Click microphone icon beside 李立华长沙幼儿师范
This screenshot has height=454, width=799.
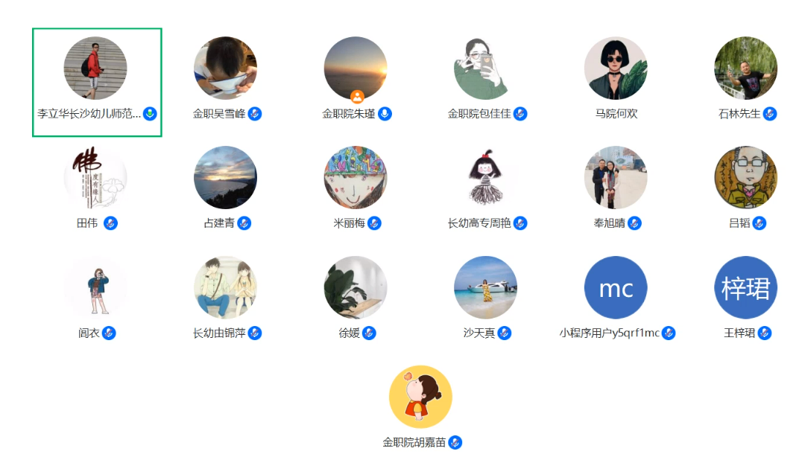coord(150,113)
